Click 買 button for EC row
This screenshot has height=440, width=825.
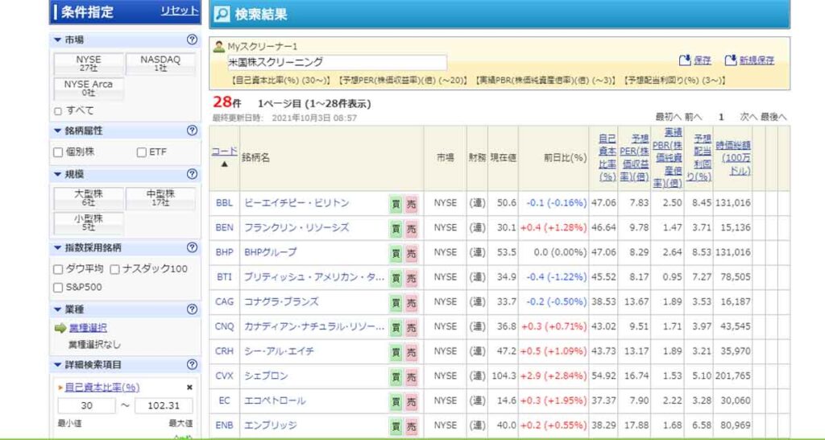pyautogui.click(x=396, y=401)
